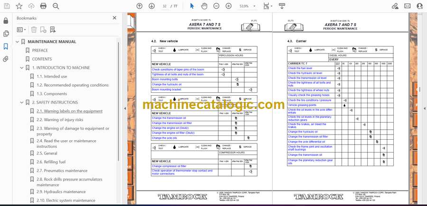Image resolution: width=427 pixels, height=206 pixels.
Task: Send the file by email envelope icon
Action: click(407, 6)
